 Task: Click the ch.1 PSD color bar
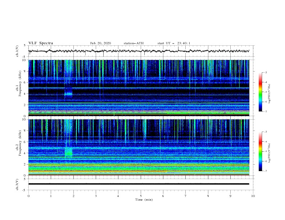tap(260, 92)
